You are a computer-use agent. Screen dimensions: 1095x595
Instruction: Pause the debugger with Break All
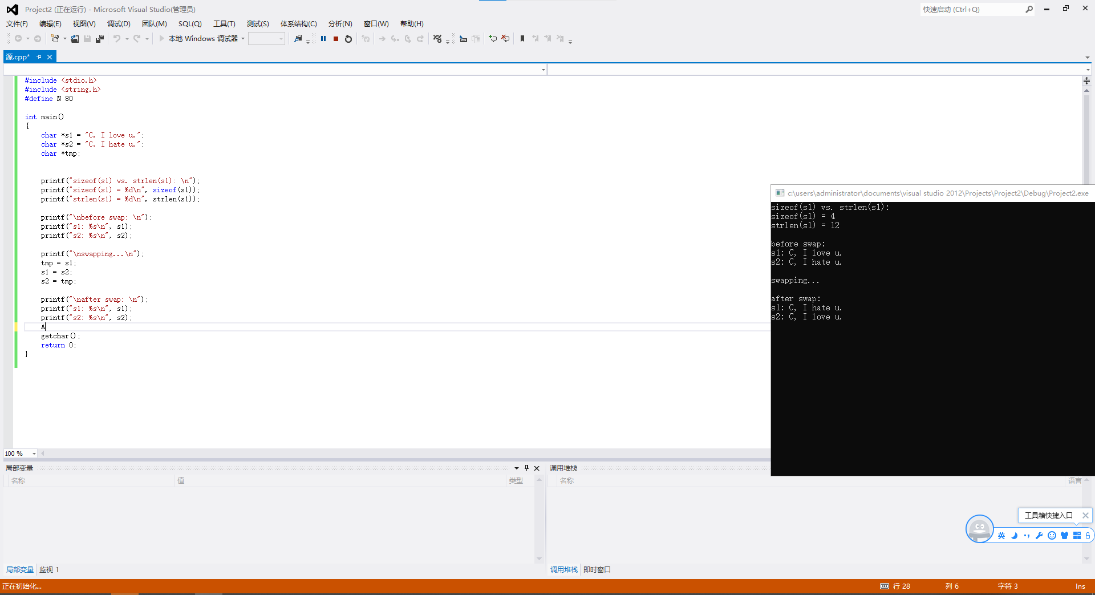coord(323,39)
